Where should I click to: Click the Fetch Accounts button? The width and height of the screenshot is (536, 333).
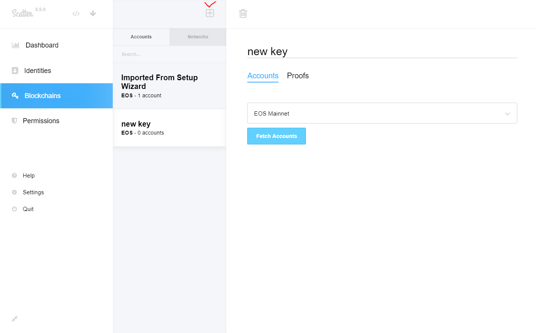click(x=277, y=136)
